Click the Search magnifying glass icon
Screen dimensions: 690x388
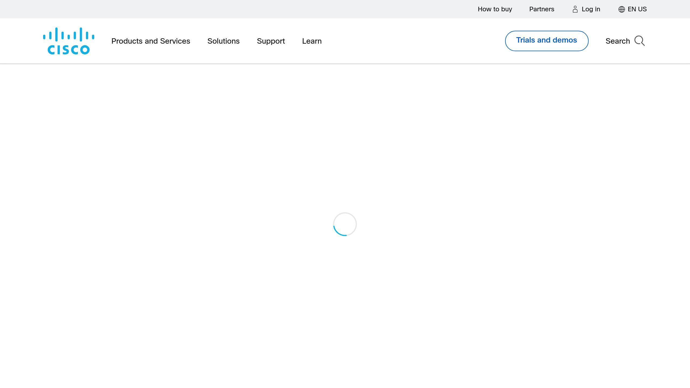[639, 41]
